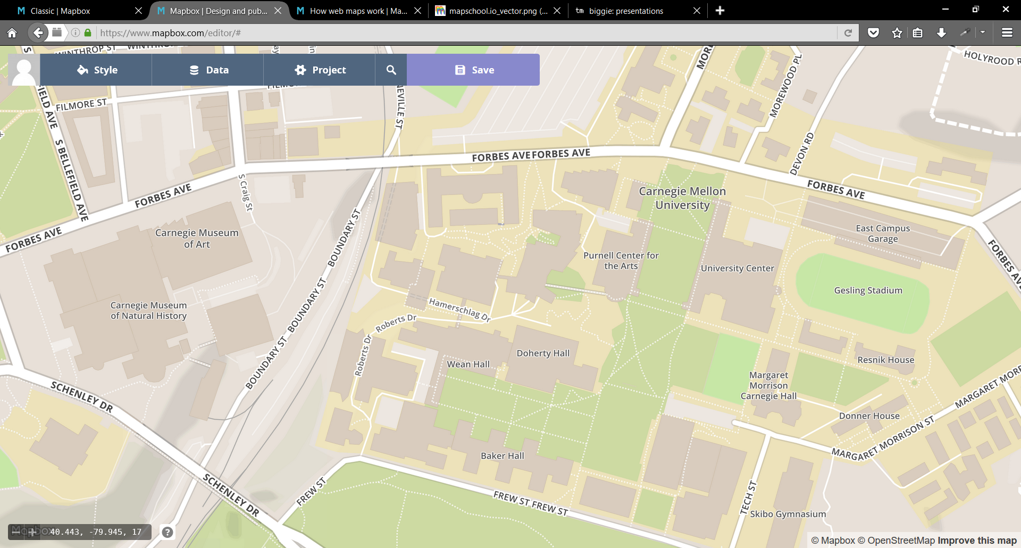The width and height of the screenshot is (1021, 548).
Task: Open the downloads arrow panel
Action: tap(941, 33)
